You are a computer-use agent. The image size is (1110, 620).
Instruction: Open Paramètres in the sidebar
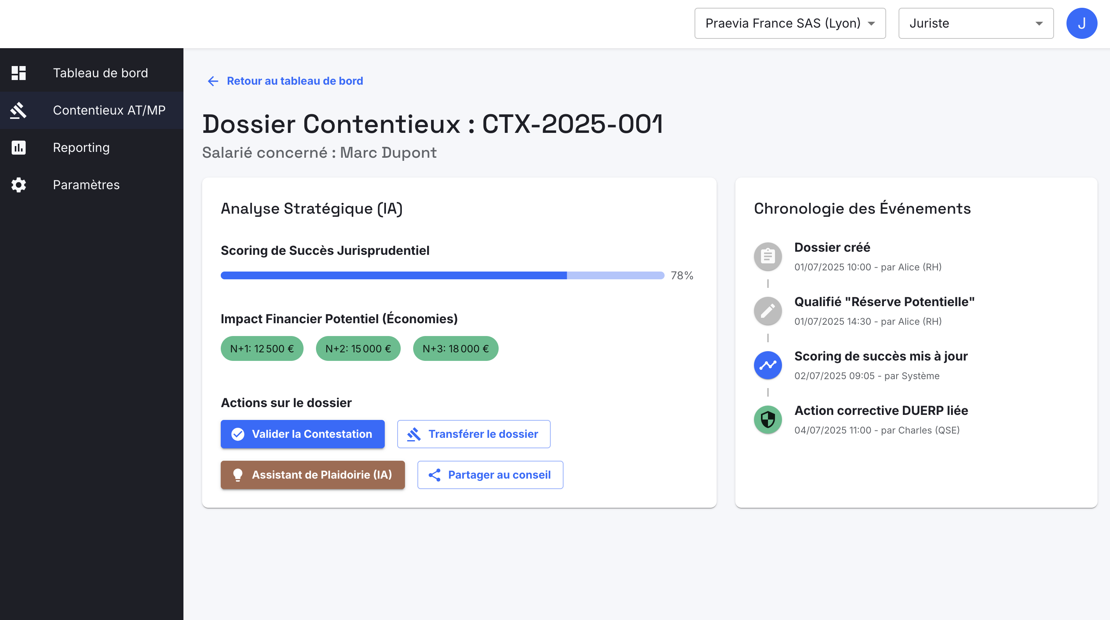[86, 185]
